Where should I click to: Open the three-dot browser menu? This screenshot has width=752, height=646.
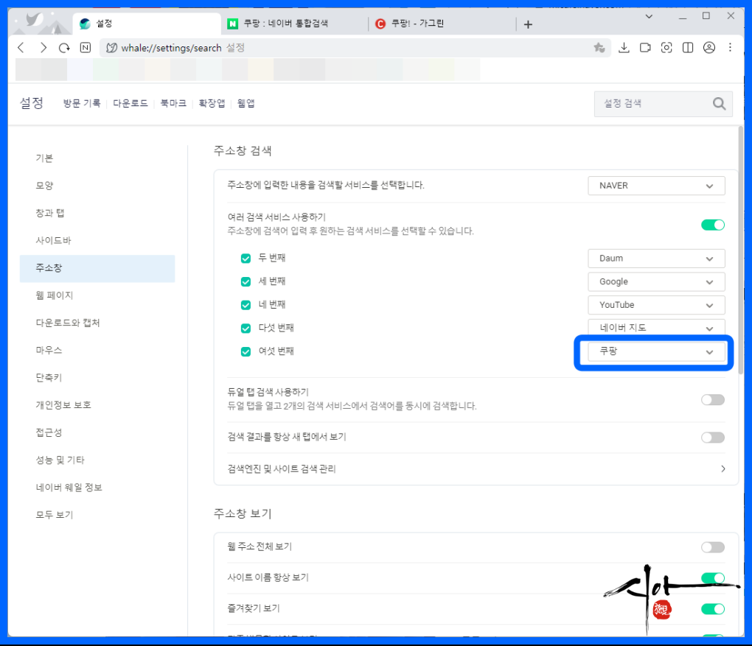coord(730,47)
